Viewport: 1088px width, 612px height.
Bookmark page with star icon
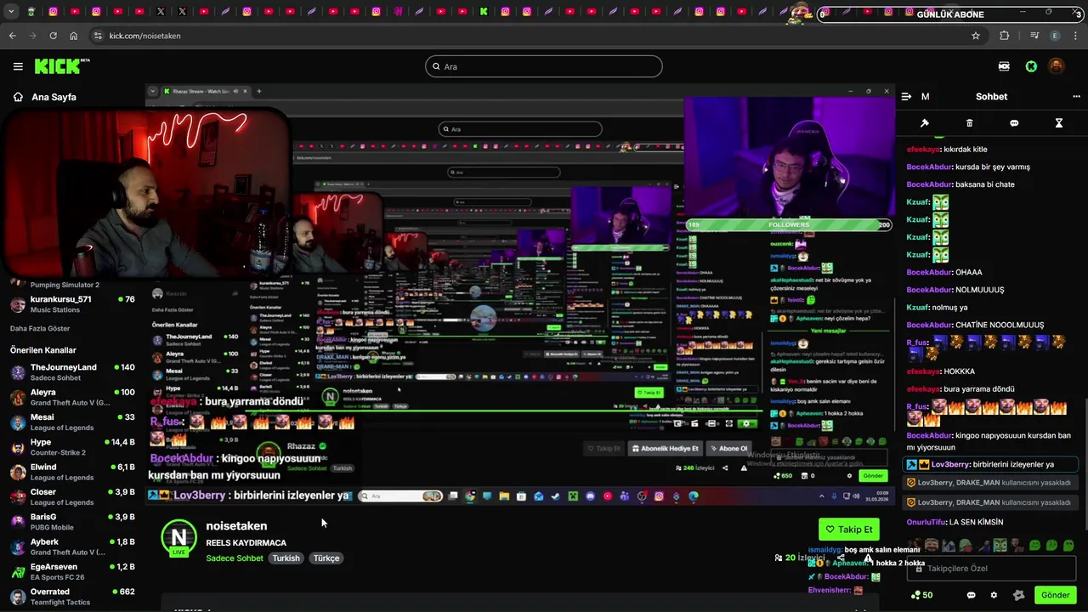[976, 36]
